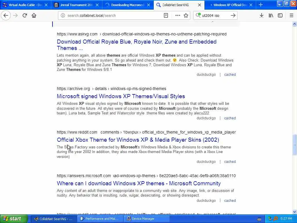Viewport: 297px width, 223px height.
Task: Switch to Unreal Tournament 2004 tab
Action: (77, 5)
